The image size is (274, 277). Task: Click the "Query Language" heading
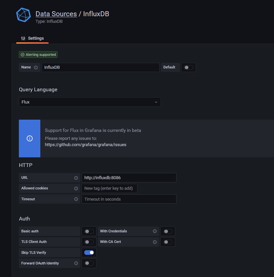pos(38,90)
